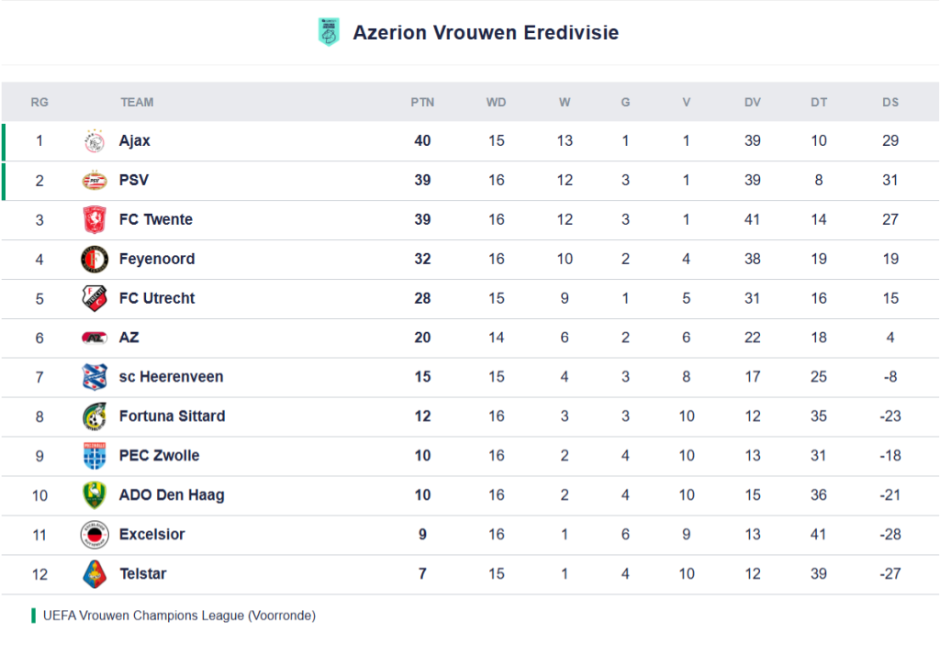Click the PEC Zwolle crest icon
Screen dimensions: 940x655
[95, 456]
